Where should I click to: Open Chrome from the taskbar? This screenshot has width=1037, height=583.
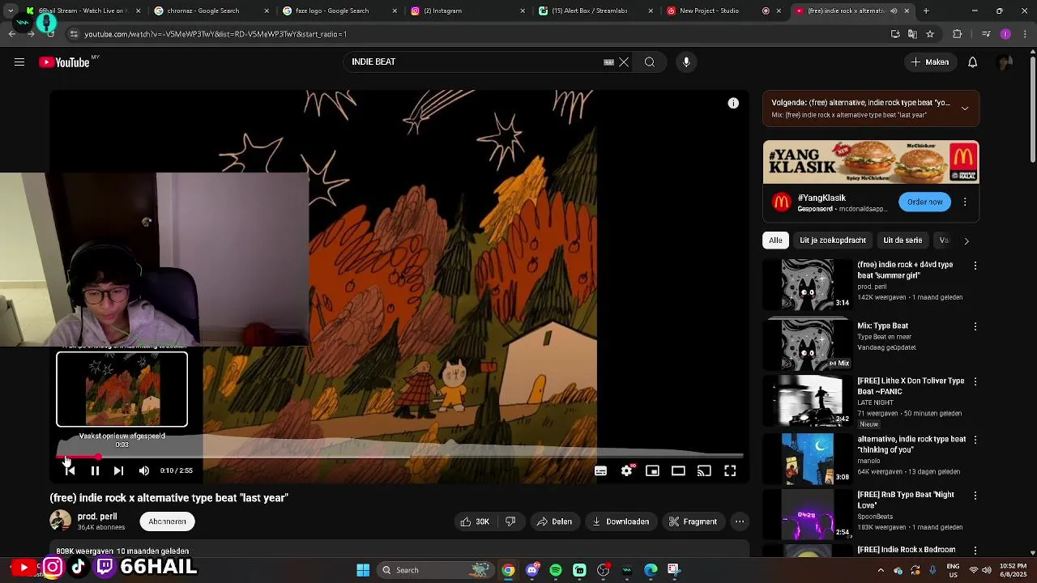(508, 570)
